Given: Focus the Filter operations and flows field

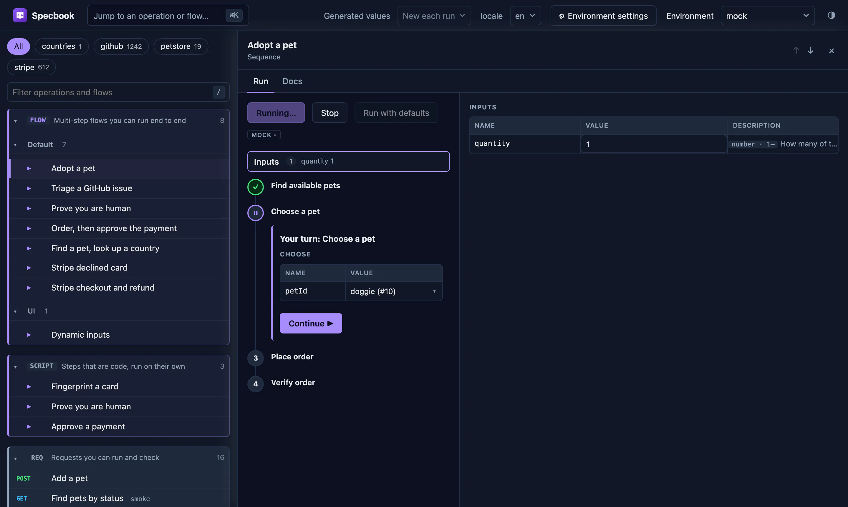Looking at the screenshot, I should (118, 92).
